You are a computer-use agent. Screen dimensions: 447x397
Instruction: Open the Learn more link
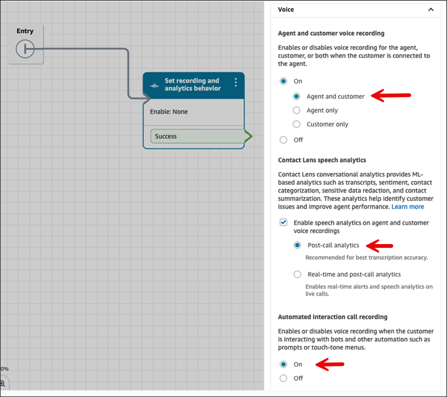point(408,207)
